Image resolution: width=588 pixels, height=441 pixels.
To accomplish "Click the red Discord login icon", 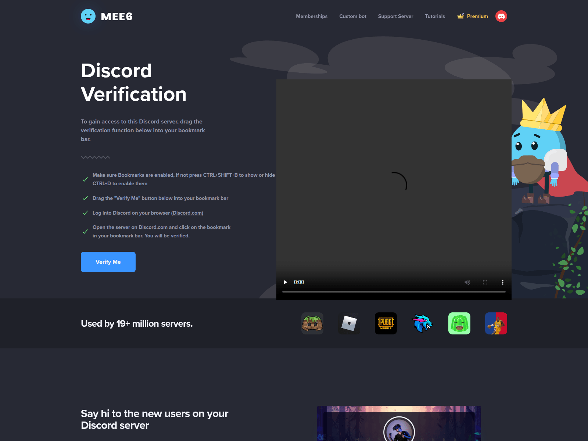I will pos(501,16).
